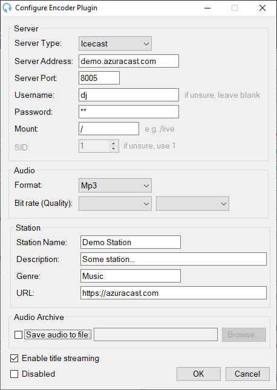Click the 'Station Name:' label

(x=42, y=242)
